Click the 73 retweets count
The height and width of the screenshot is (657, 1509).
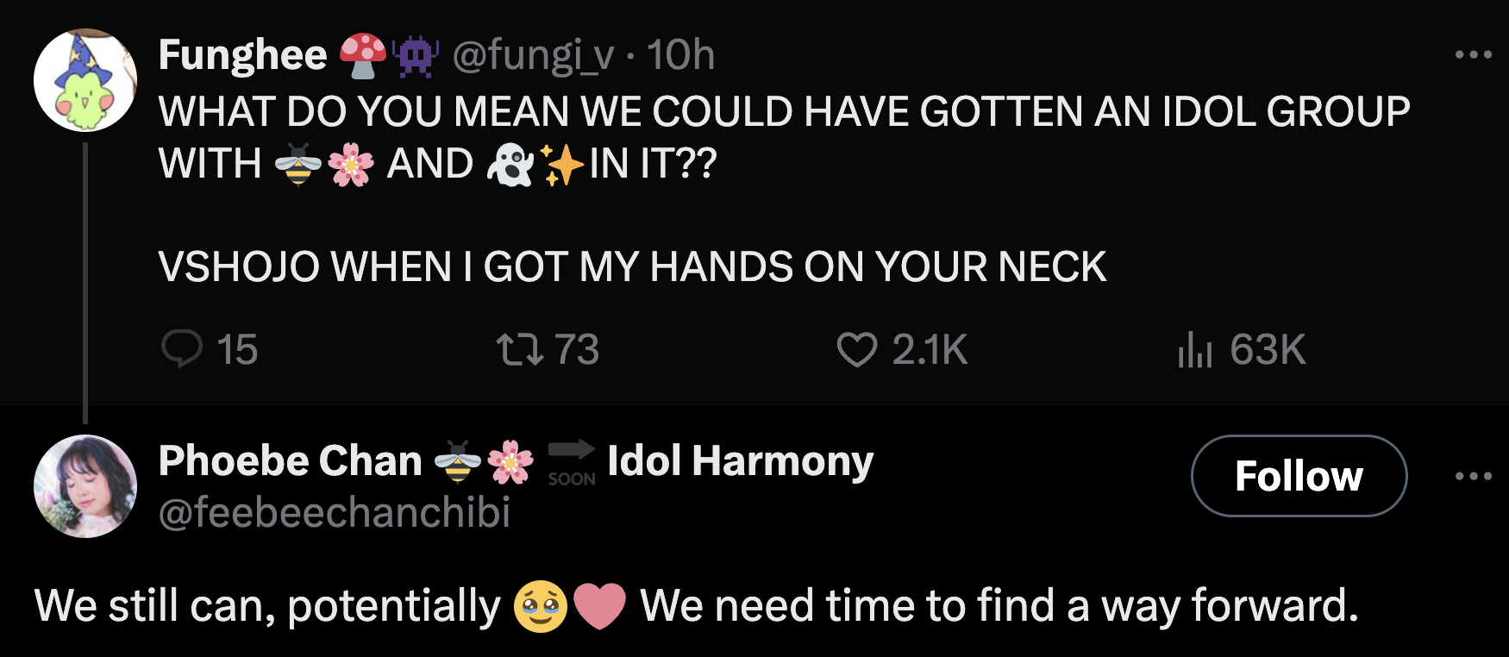[576, 350]
